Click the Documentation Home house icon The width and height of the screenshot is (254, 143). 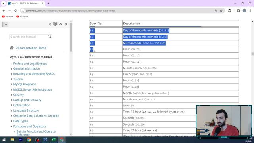(12, 48)
